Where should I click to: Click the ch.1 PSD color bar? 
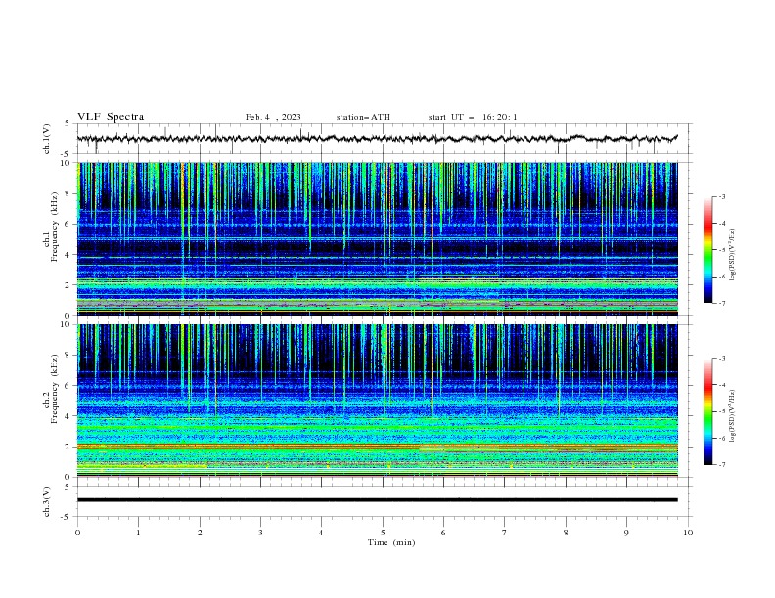(x=707, y=250)
